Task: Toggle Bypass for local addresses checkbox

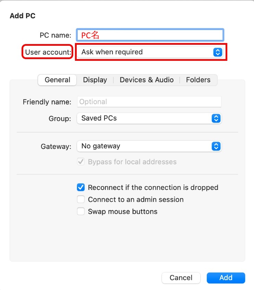Action: coord(81,162)
